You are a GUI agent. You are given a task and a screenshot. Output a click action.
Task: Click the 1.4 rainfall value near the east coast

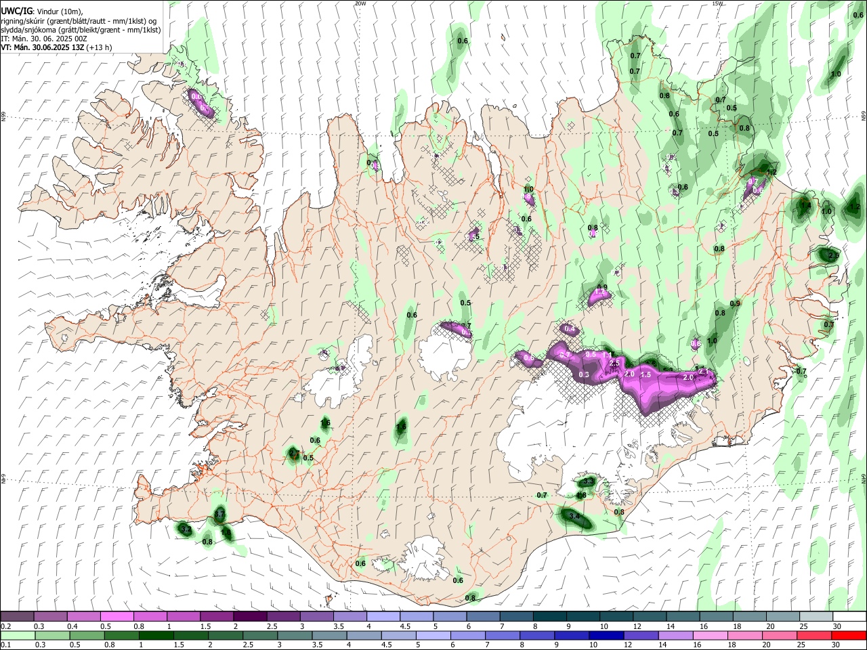tap(805, 205)
